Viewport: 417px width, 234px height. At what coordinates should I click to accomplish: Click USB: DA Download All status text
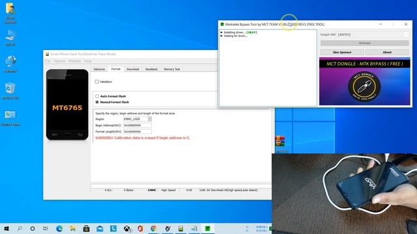[x=229, y=190]
